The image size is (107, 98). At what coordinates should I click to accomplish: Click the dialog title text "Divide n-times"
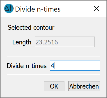38,9
